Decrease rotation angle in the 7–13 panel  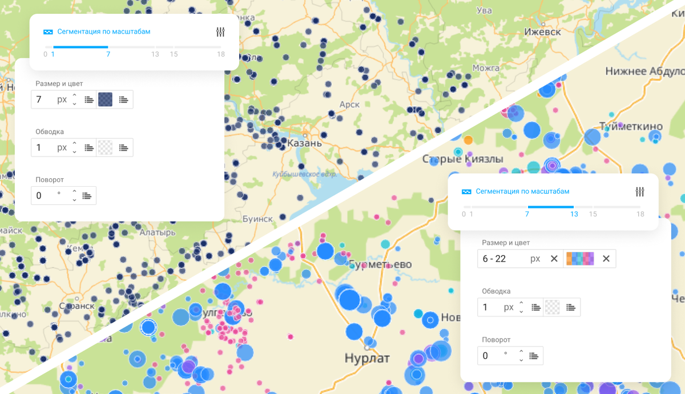click(x=521, y=360)
